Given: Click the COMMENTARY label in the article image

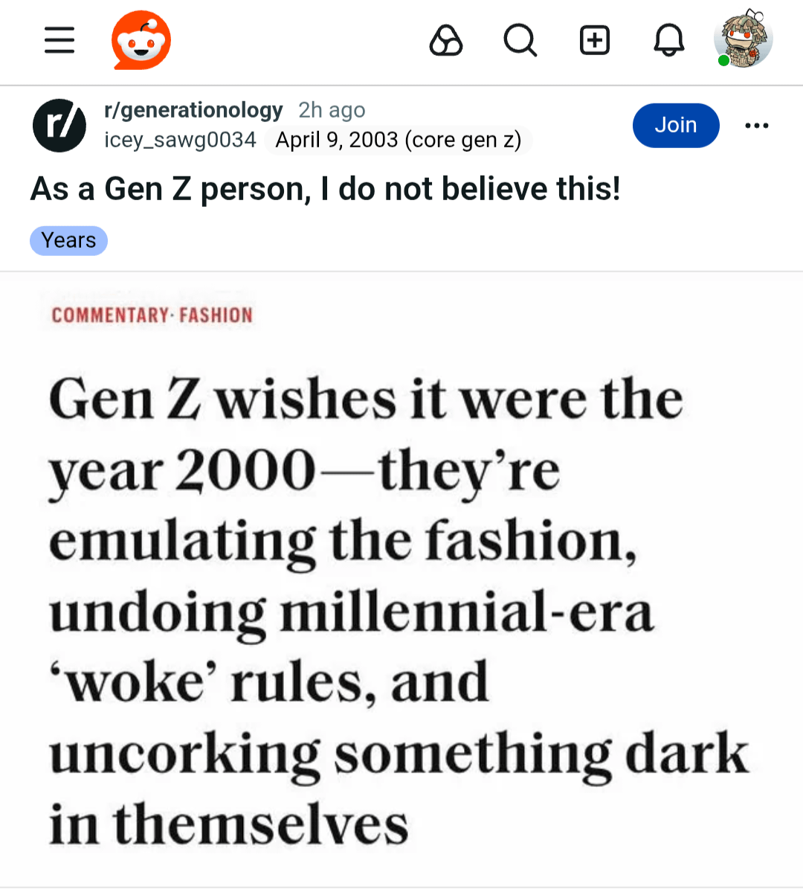Looking at the screenshot, I should tap(110, 315).
